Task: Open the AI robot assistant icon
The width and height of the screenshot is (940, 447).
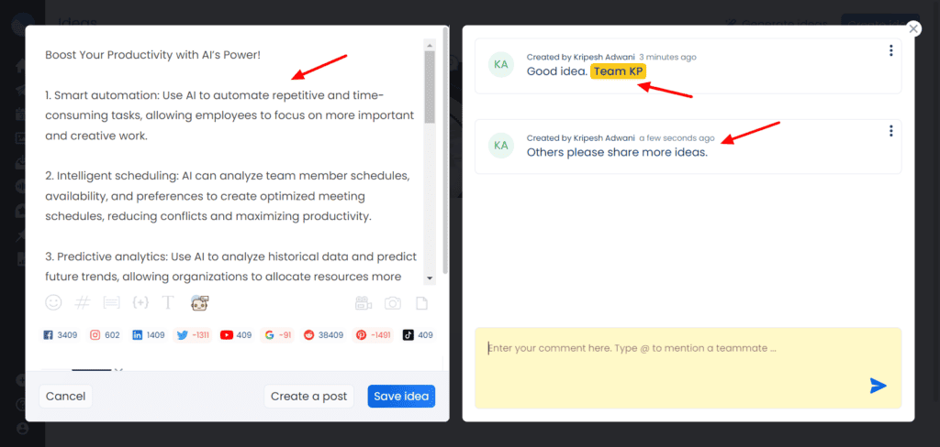Action: 199,302
